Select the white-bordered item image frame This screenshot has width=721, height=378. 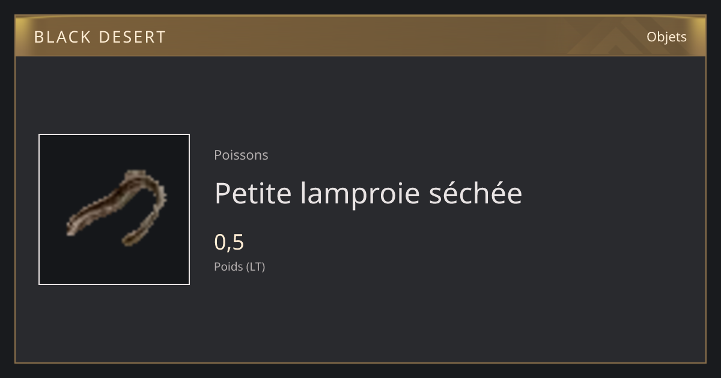114,209
